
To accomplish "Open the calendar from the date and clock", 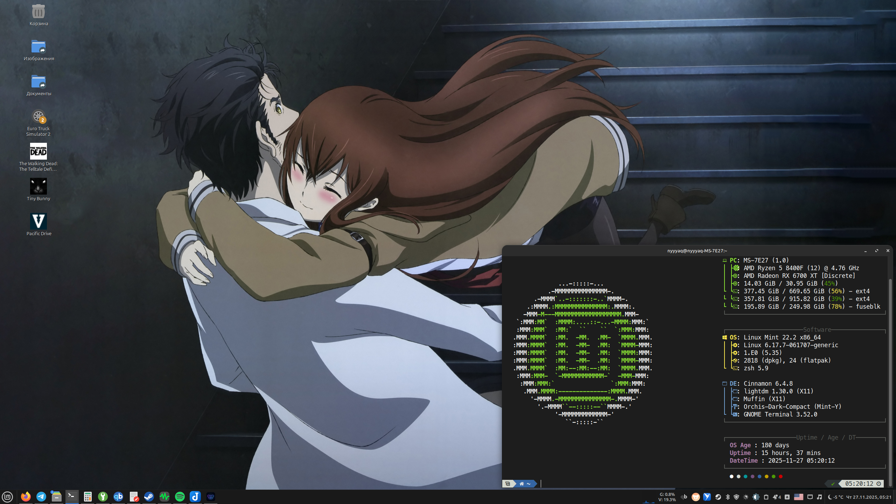I will tap(869, 497).
